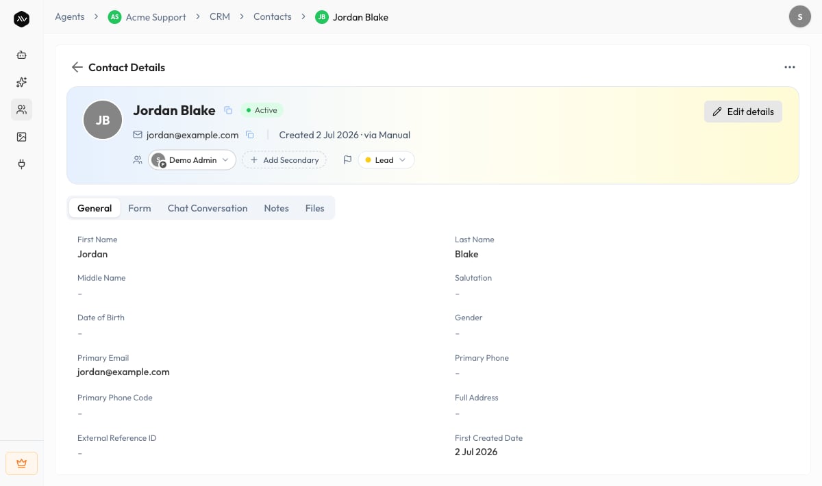Viewport: 822px width, 486px height.
Task: Switch to the Chat Conversation tab
Action: 208,208
